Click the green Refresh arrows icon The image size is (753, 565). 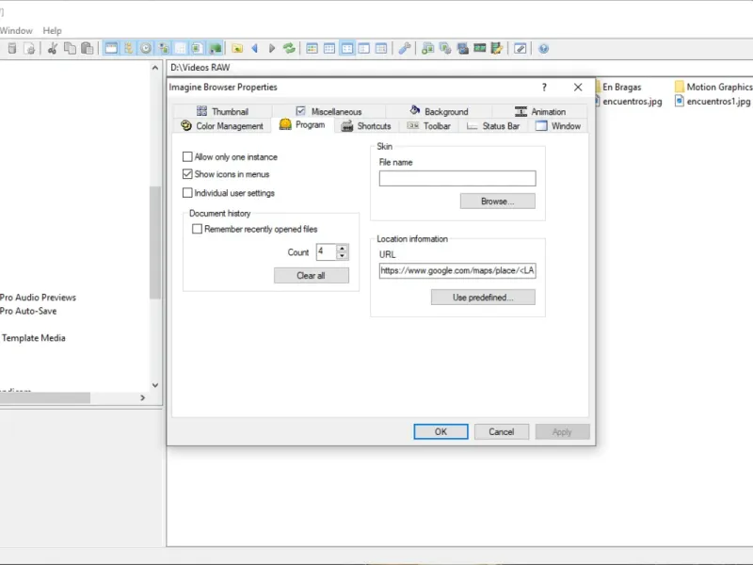(289, 49)
